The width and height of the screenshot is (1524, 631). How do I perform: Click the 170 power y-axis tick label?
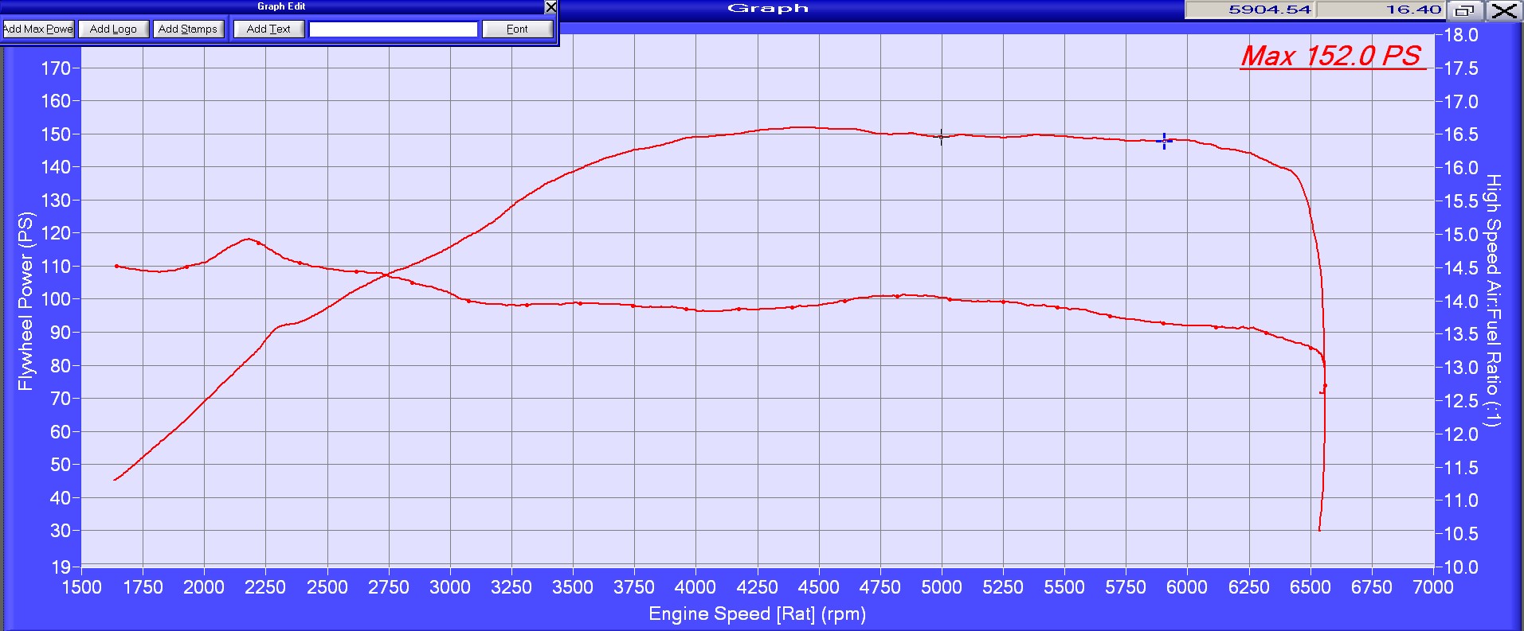tap(56, 68)
